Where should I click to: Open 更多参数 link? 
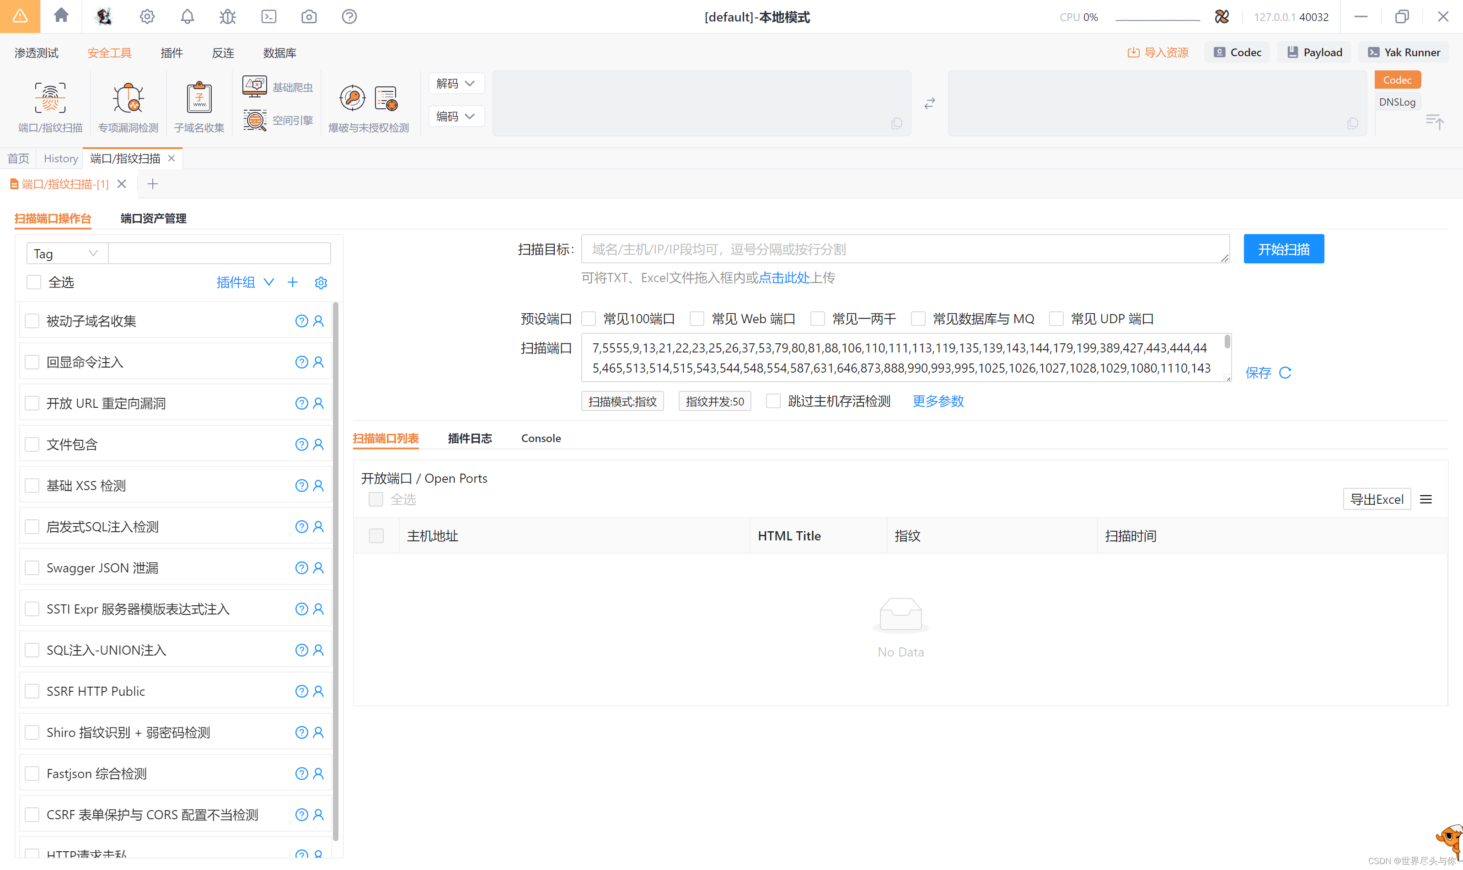click(938, 401)
